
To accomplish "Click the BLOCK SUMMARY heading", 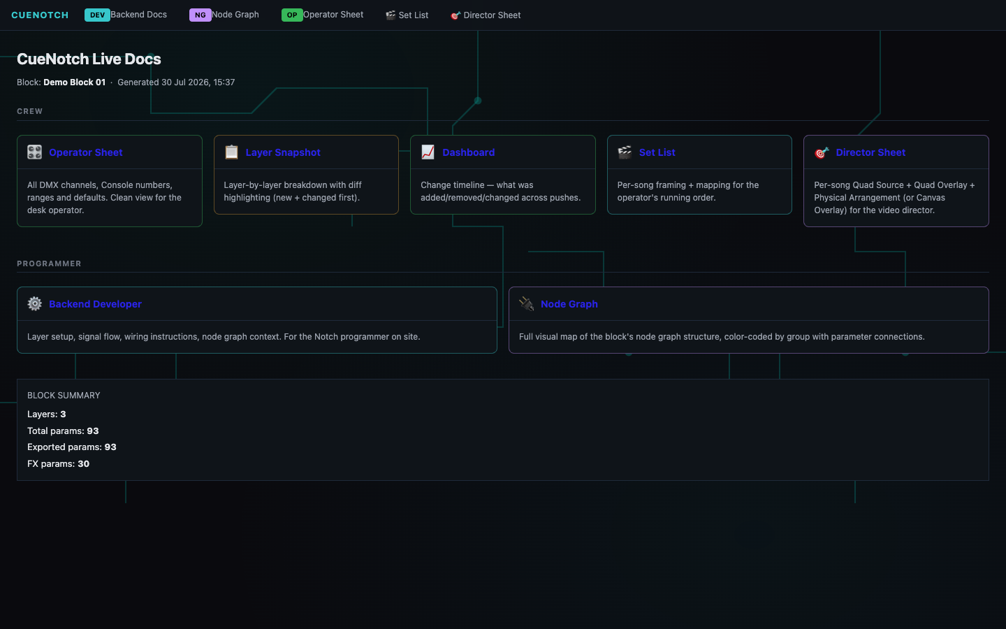I will pos(64,396).
